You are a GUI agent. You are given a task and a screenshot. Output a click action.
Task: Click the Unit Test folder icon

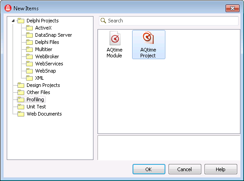point(21,107)
